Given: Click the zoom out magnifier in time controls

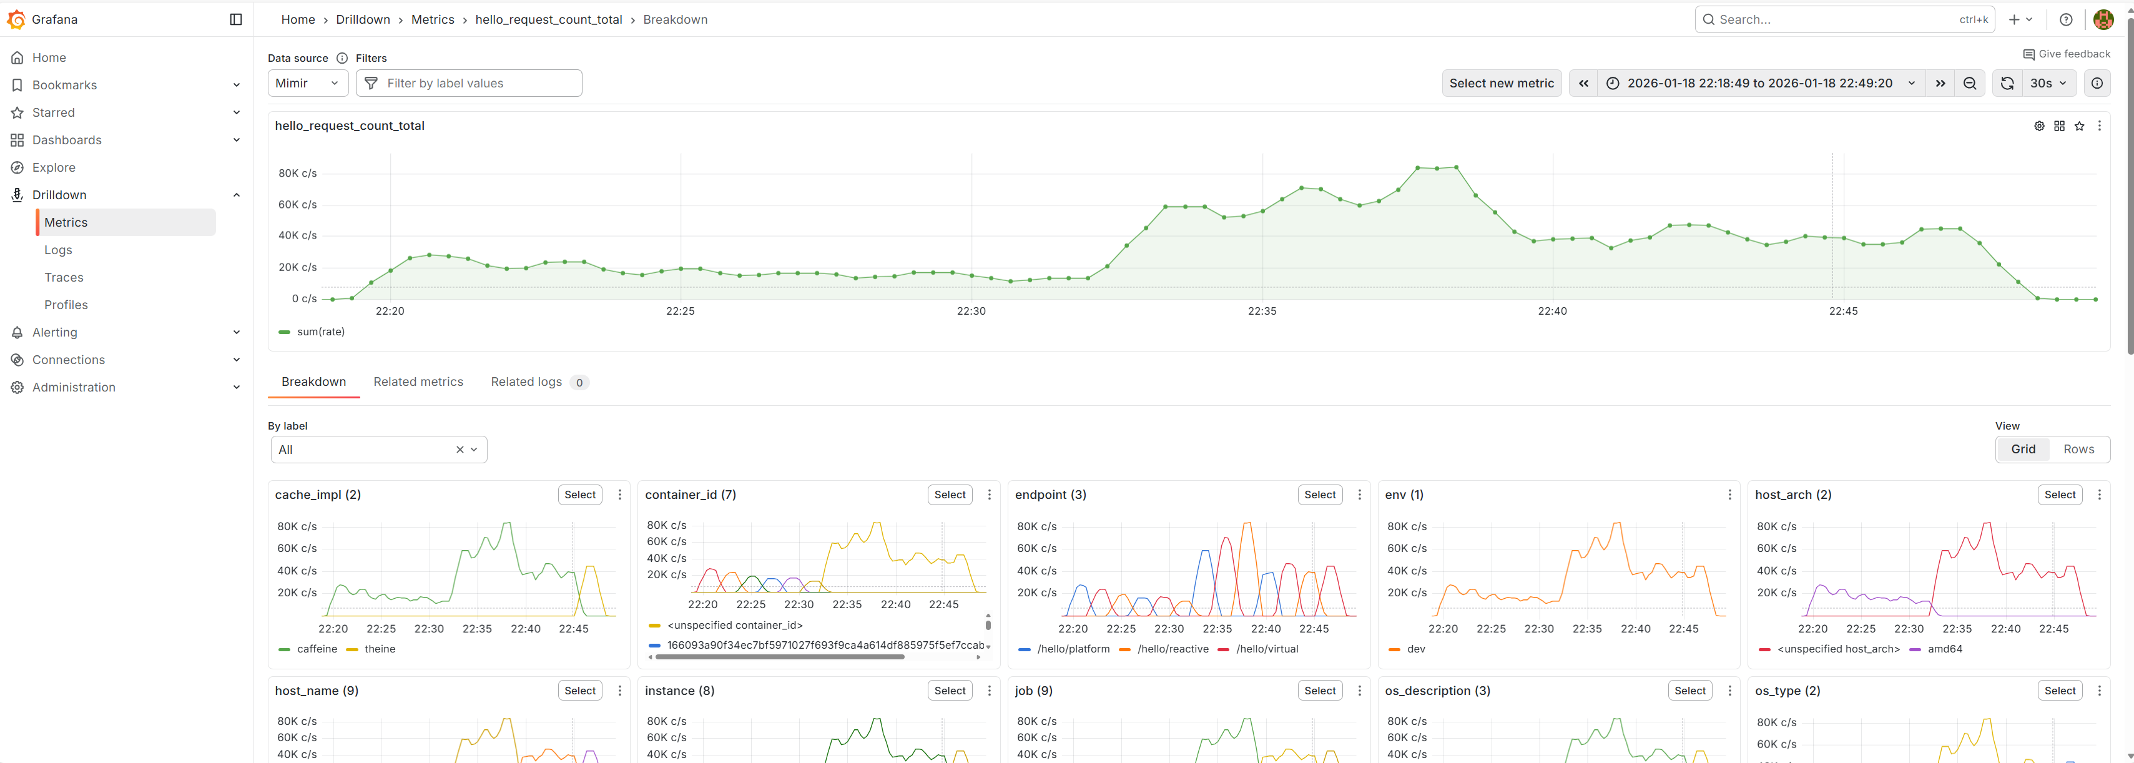Looking at the screenshot, I should pos(1970,83).
